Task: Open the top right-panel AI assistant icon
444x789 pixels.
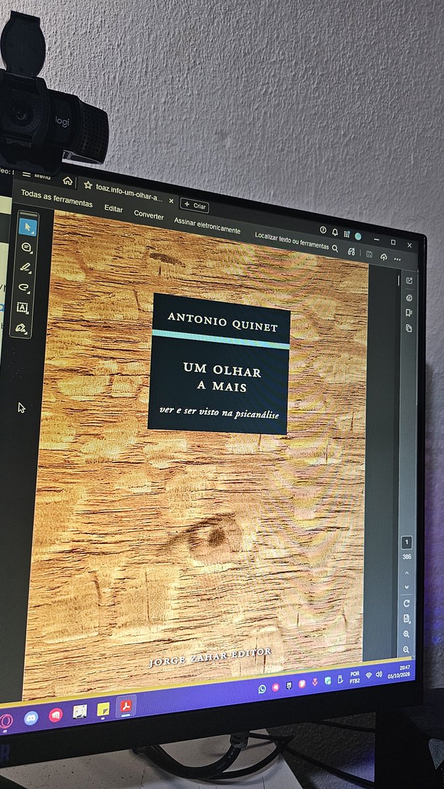Action: pyautogui.click(x=409, y=281)
